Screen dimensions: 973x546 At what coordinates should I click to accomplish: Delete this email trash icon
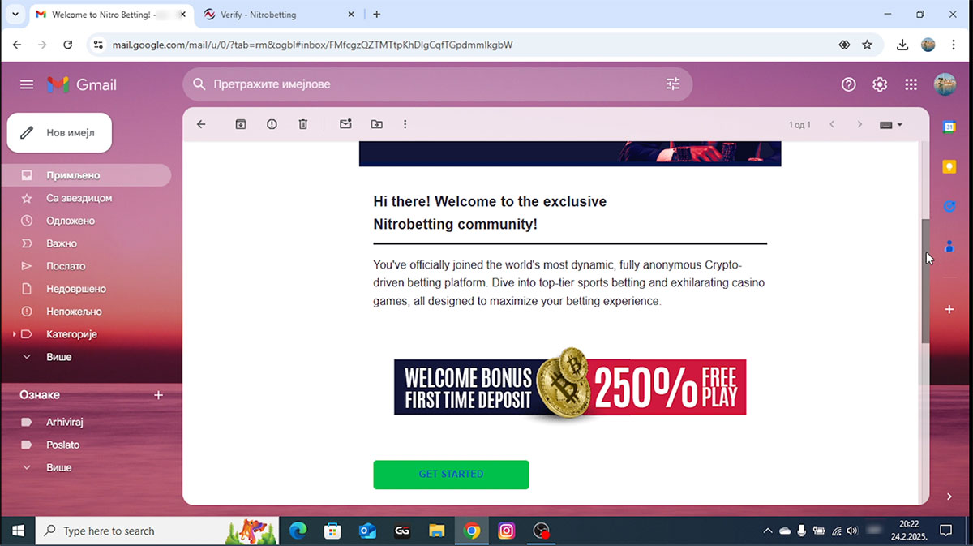(x=302, y=124)
